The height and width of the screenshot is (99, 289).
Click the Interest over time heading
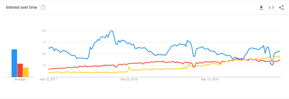(x=22, y=7)
